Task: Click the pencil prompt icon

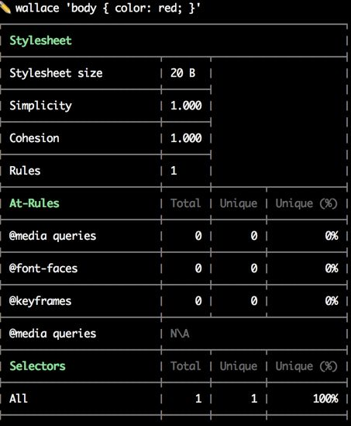Action: click(5, 8)
